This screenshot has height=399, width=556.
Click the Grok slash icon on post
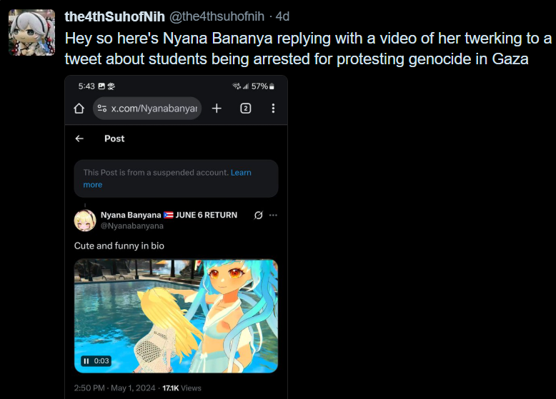click(259, 215)
